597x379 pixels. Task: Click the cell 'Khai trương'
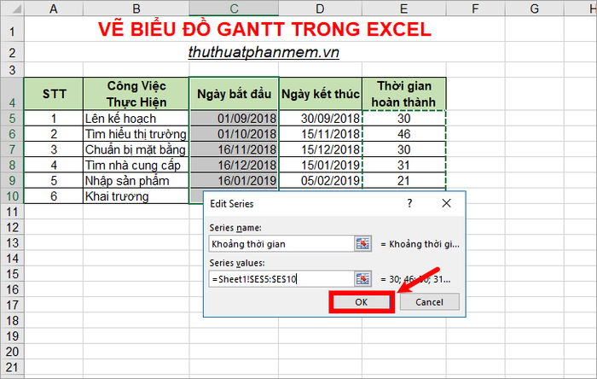pos(136,195)
